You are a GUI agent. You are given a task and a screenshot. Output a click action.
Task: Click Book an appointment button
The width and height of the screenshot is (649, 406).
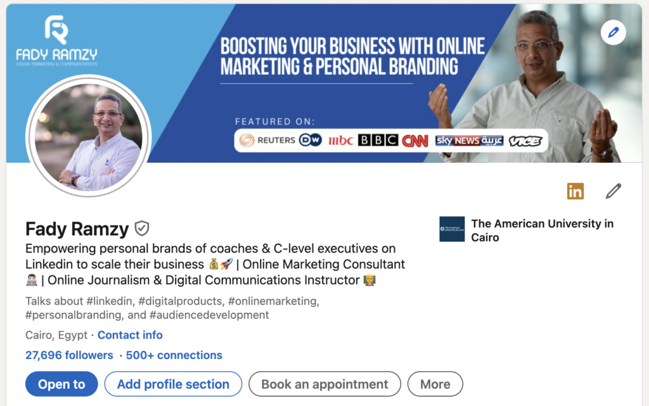point(324,384)
